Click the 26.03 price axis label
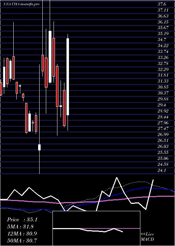This screenshot has width=175, height=246. click(163, 147)
